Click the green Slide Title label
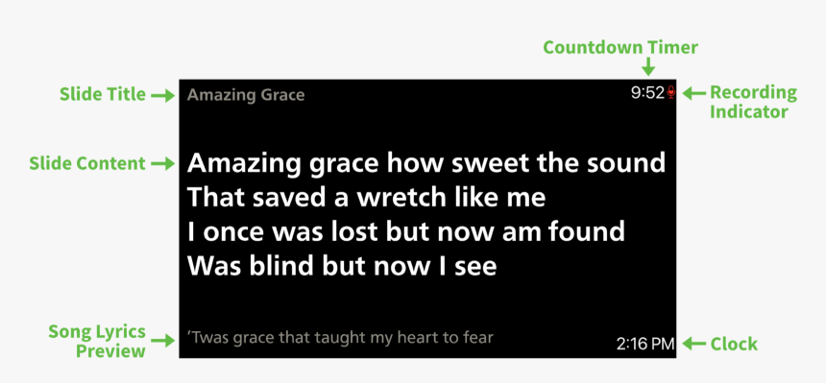The height and width of the screenshot is (383, 826). point(102,94)
